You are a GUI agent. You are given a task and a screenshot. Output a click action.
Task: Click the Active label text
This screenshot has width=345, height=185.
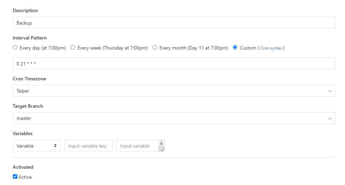pyautogui.click(x=25, y=177)
